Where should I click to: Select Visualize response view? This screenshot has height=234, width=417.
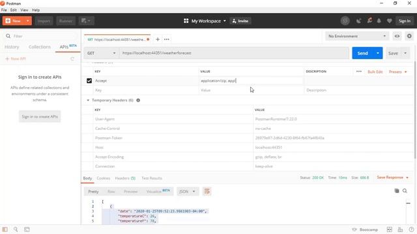[x=158, y=191]
